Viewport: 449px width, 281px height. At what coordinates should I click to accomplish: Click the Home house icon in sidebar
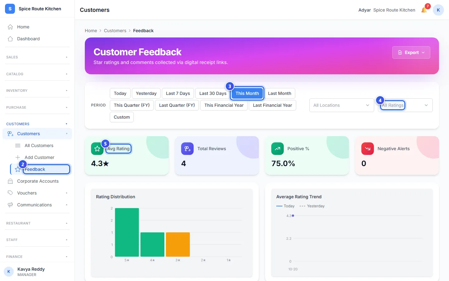[x=10, y=27]
